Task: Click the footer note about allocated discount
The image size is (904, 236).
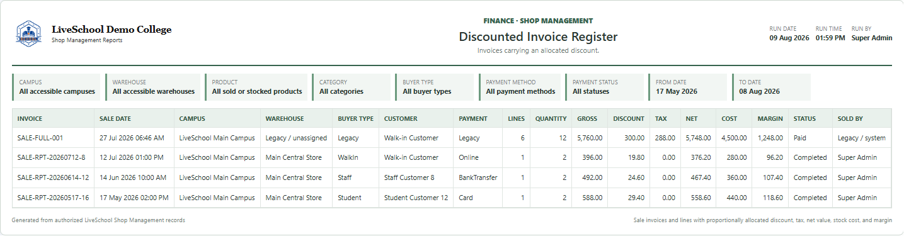Action: (x=763, y=220)
